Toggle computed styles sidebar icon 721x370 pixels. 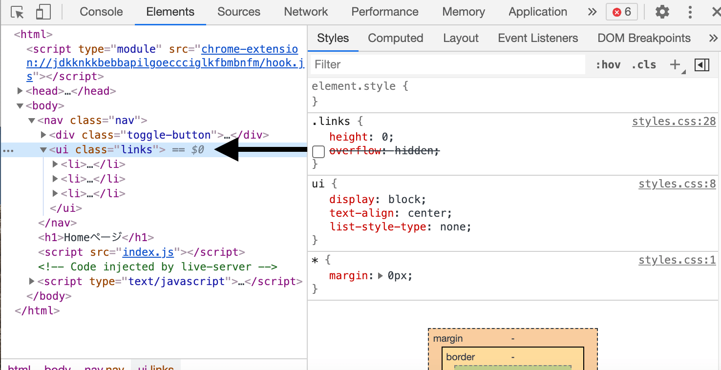click(x=702, y=64)
